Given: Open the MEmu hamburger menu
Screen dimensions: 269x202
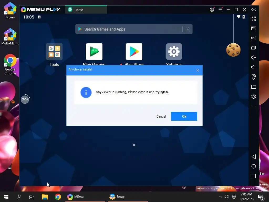Looking at the screenshot, I should tap(220, 10).
